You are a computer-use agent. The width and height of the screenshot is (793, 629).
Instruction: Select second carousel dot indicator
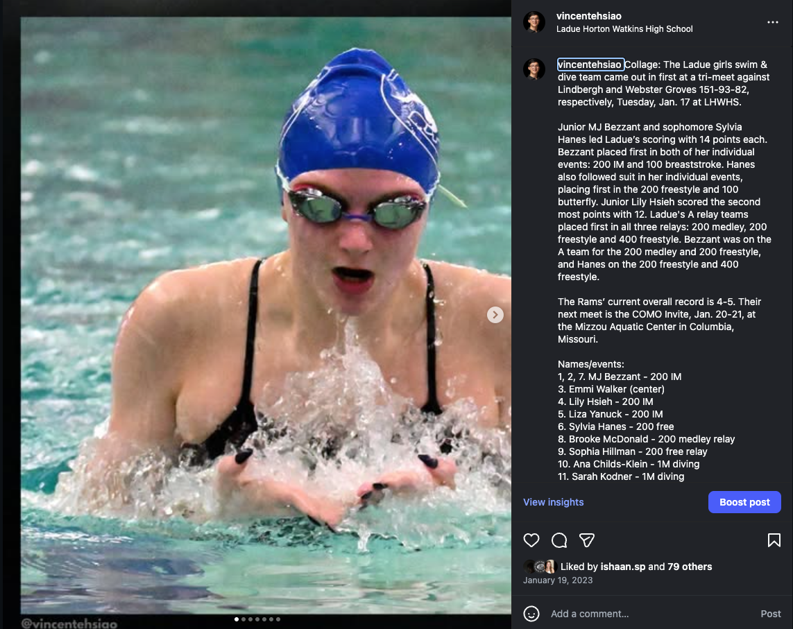tap(244, 619)
